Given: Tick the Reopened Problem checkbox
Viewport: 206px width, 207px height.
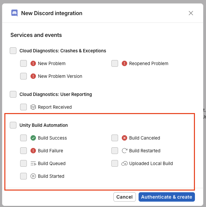Looking at the screenshot, I should tap(115, 63).
